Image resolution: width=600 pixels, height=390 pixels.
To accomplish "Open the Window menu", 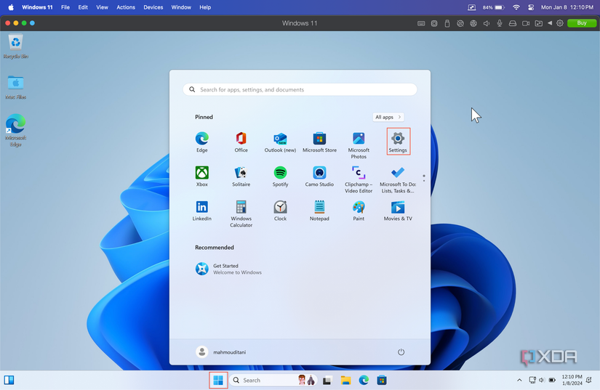I will [181, 7].
